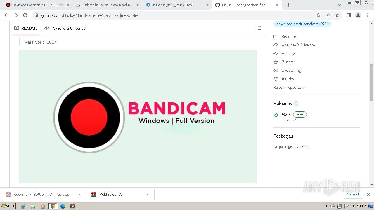Click Show all downloads
Viewport: 374px width, 210px height.
tap(353, 194)
